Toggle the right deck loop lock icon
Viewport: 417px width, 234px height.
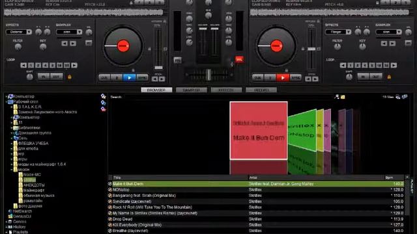(389, 77)
